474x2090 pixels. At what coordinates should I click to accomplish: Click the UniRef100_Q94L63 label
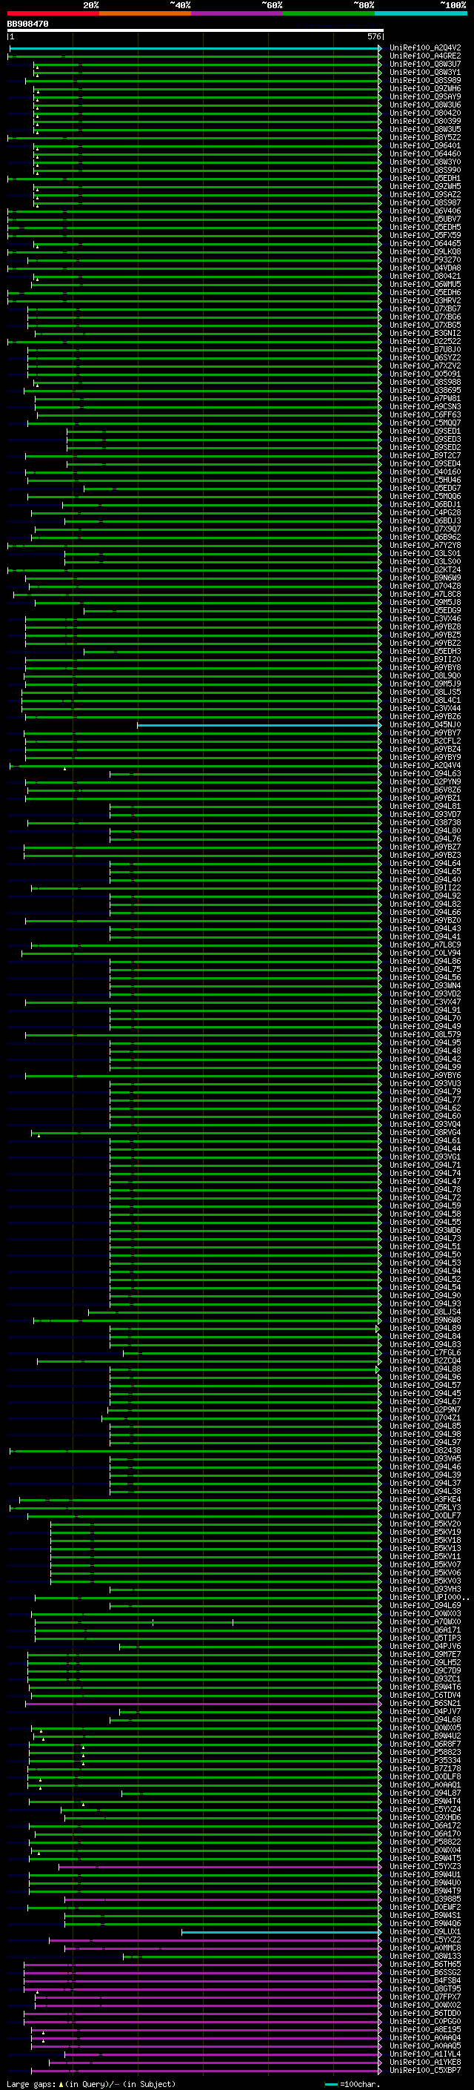click(425, 773)
